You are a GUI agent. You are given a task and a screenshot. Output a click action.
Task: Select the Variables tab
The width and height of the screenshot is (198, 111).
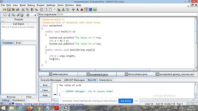[x=7, y=43]
